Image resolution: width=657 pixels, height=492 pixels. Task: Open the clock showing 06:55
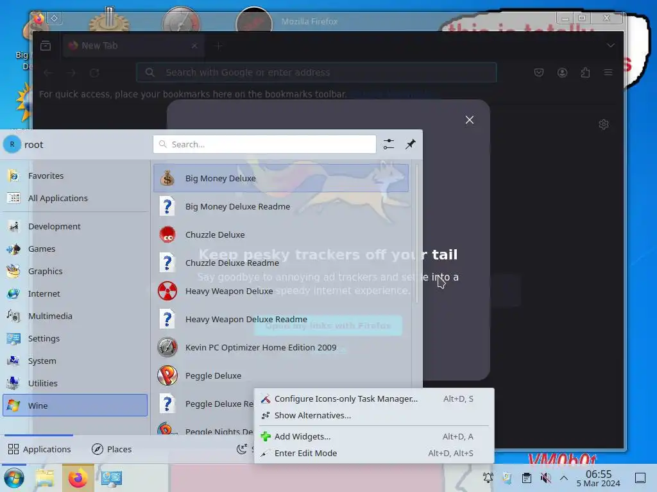click(x=599, y=478)
